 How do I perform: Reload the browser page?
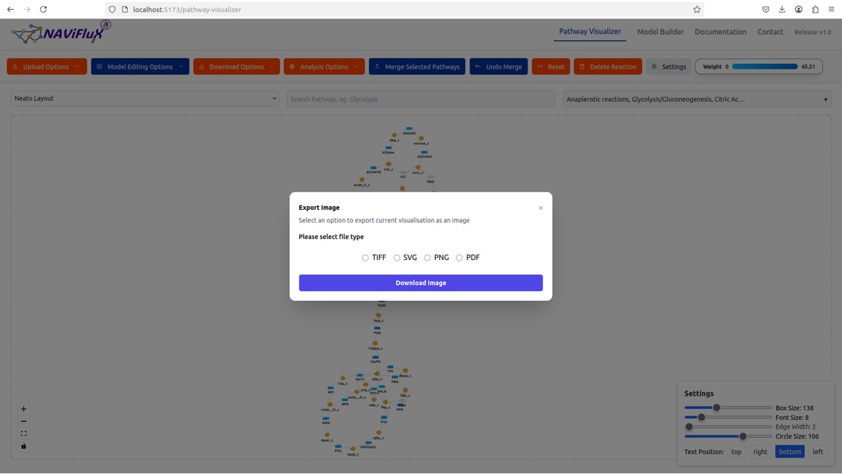click(43, 9)
